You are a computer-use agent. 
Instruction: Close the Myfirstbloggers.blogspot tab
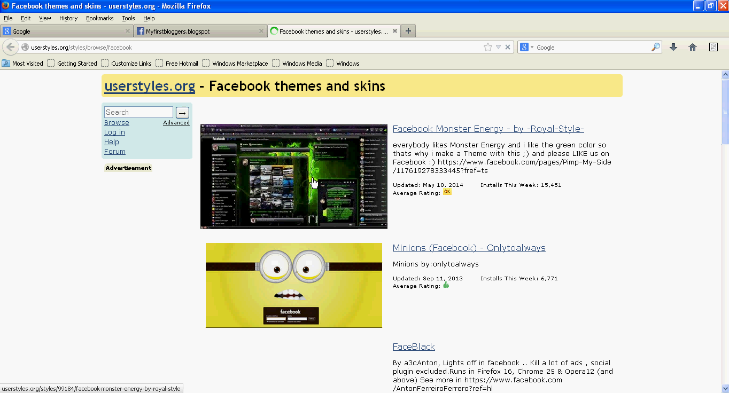261,31
